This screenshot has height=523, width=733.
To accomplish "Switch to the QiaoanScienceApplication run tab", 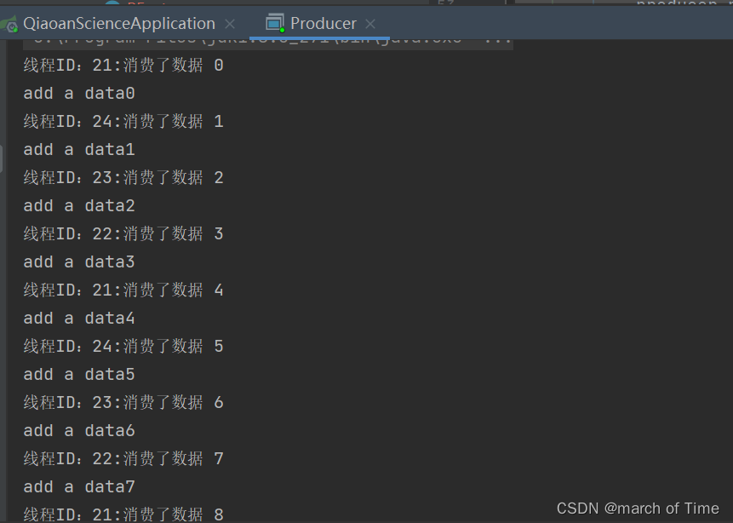I will [119, 23].
